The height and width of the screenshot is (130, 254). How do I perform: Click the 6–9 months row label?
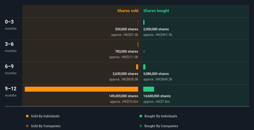(11, 69)
